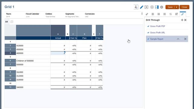Image resolution: width=194 pixels, height=109 pixels.
Task: Click the Grid 1 title
Action: [9, 7]
